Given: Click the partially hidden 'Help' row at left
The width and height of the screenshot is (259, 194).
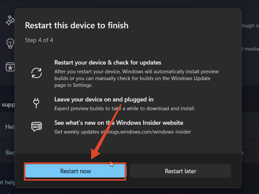Looking at the screenshot, I should (x=10, y=127).
